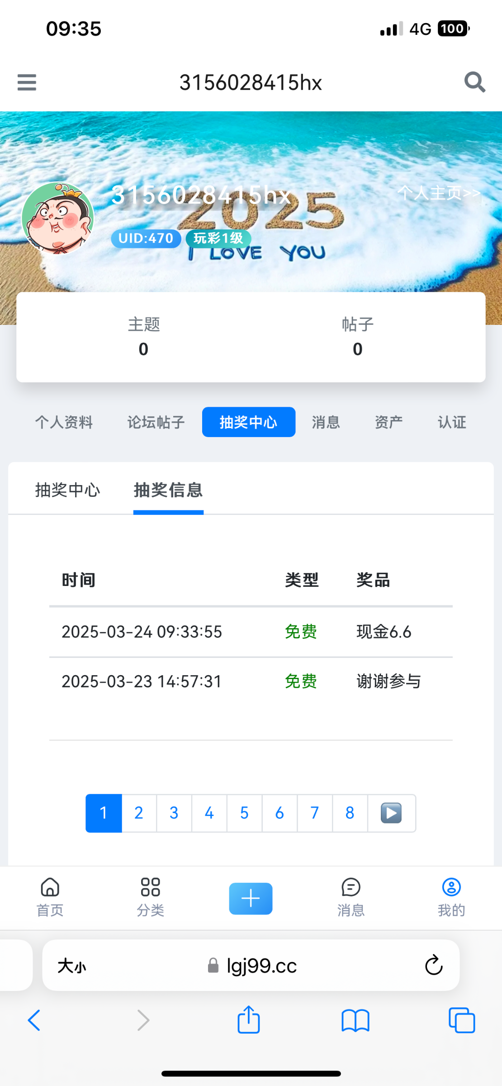502x1086 pixels.
Task: Open the hamburger menu icon
Action: (27, 82)
